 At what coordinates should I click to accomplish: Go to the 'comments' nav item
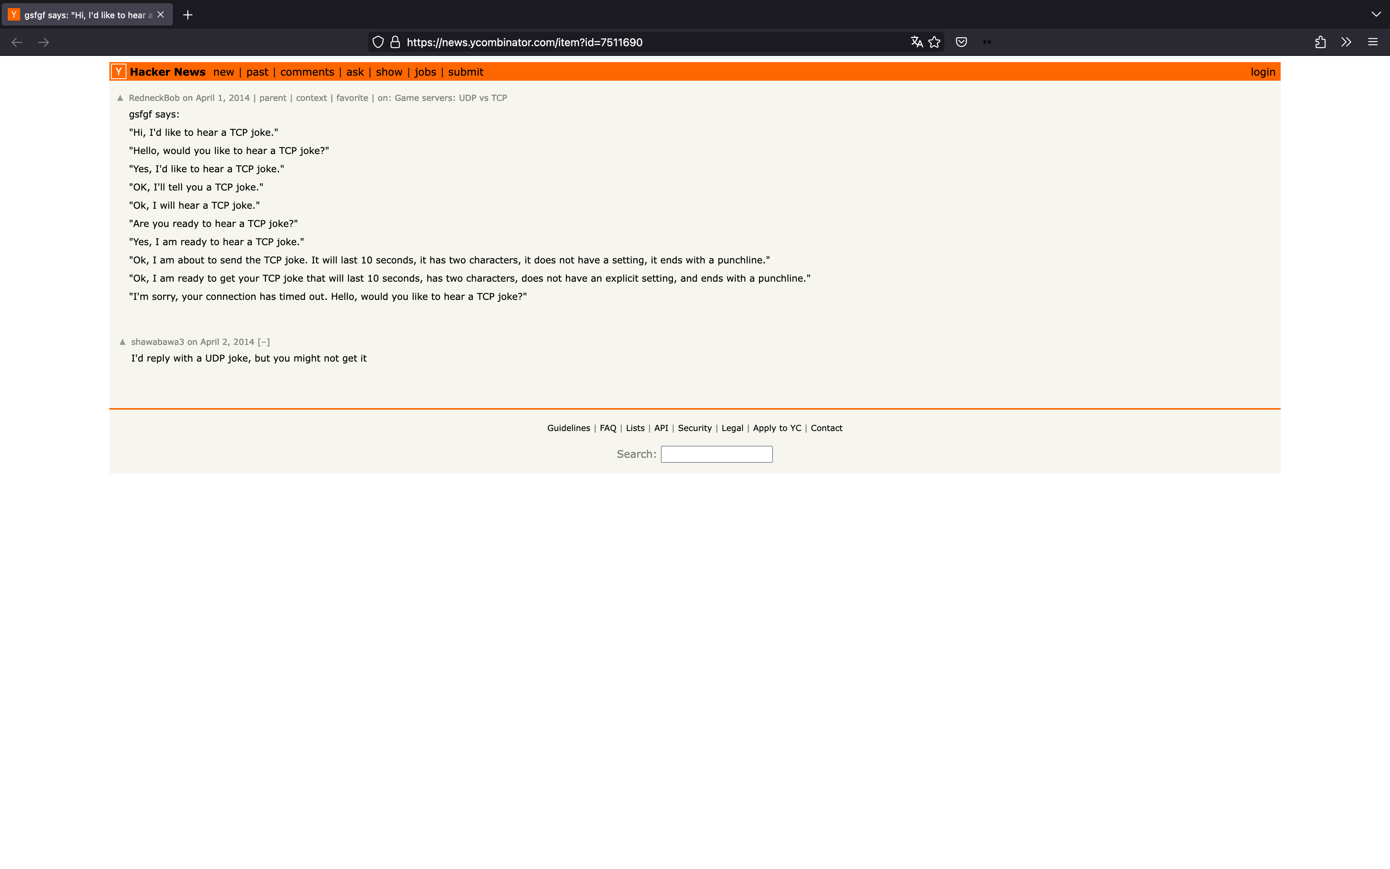(x=307, y=72)
